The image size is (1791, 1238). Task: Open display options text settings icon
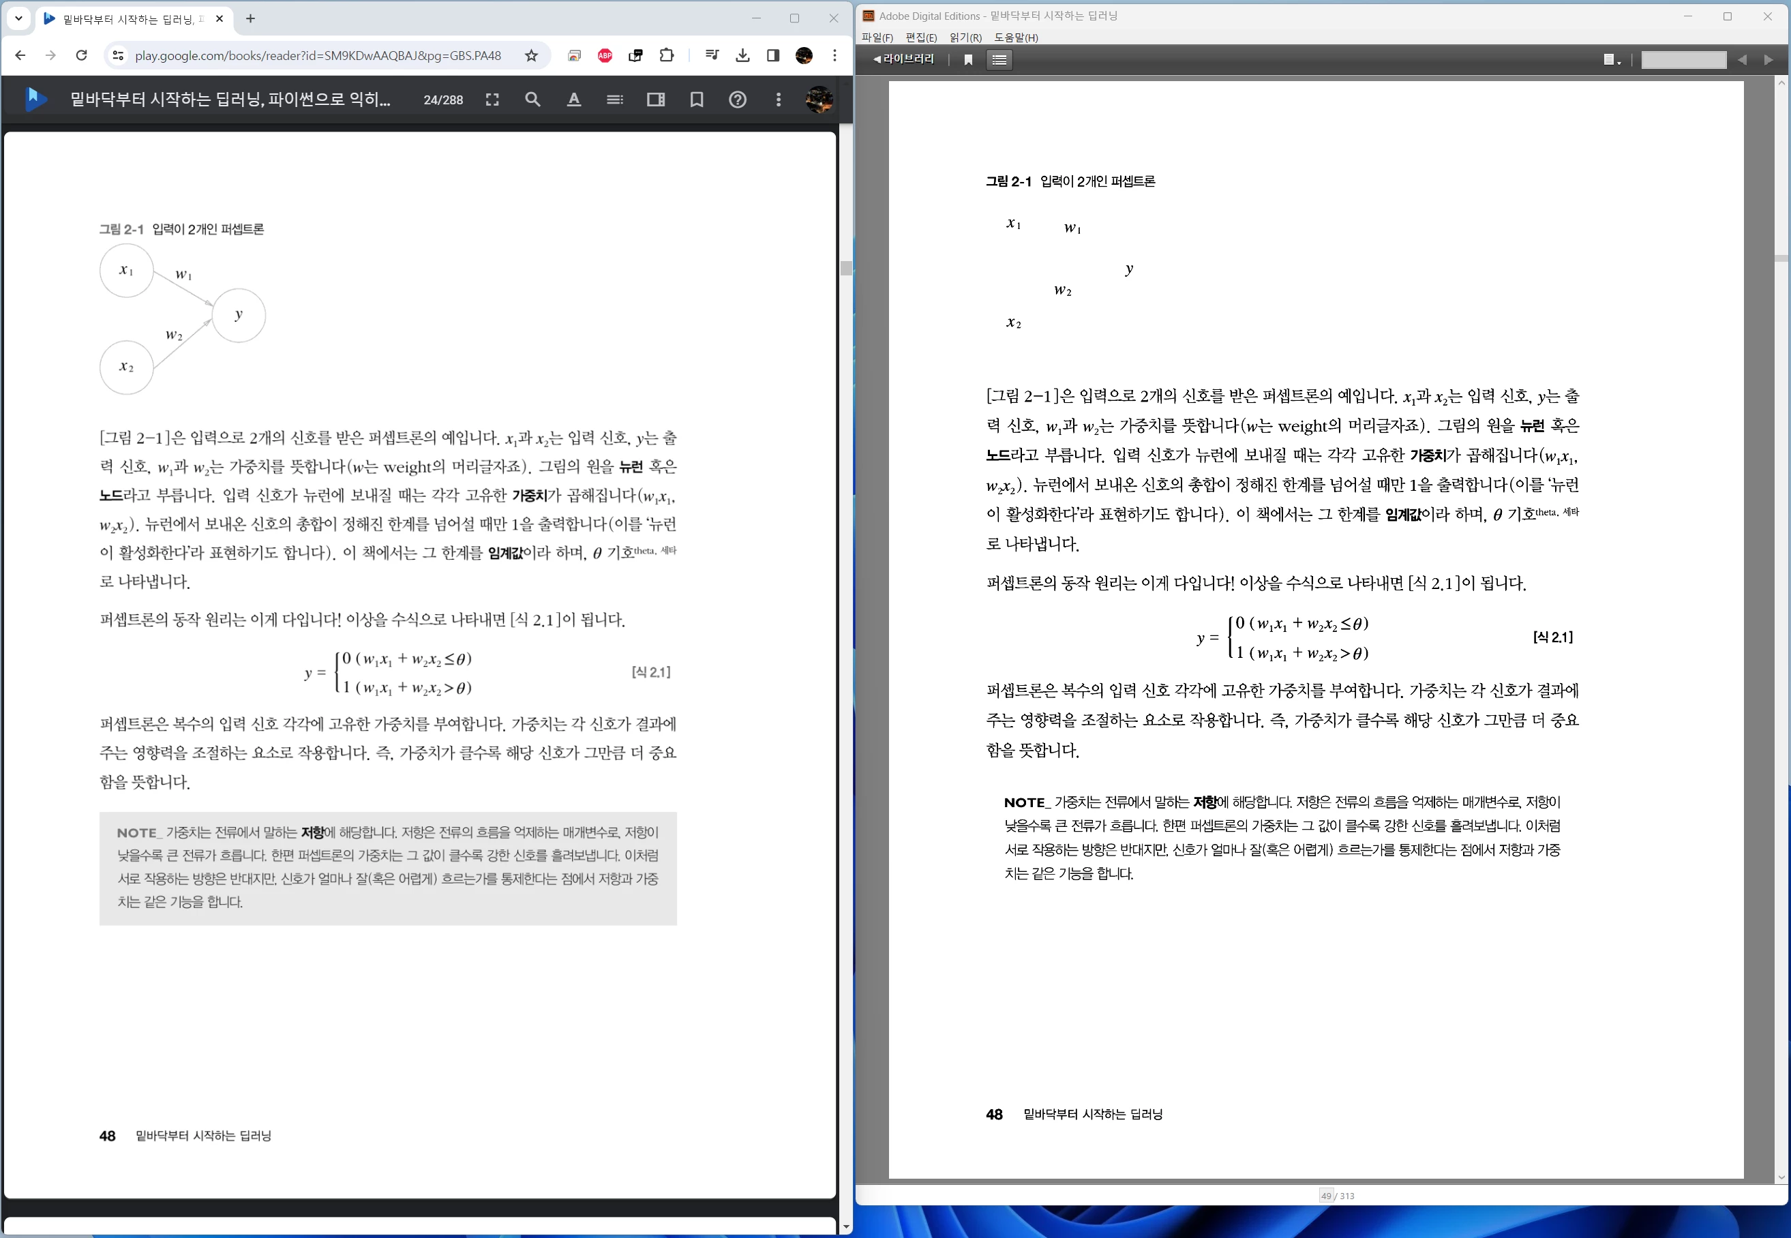pos(573,100)
